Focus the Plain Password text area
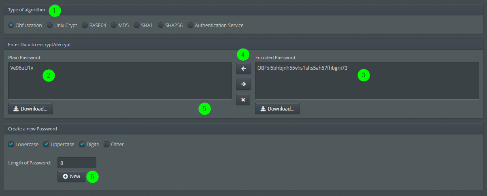This screenshot has width=487, height=196. pos(120,81)
